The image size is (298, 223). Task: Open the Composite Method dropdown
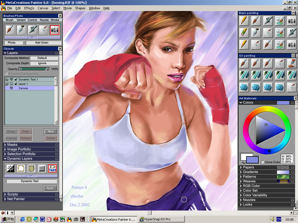[x=44, y=58]
